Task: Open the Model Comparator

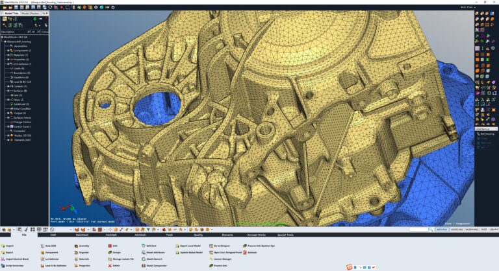Action: pyautogui.click(x=154, y=266)
